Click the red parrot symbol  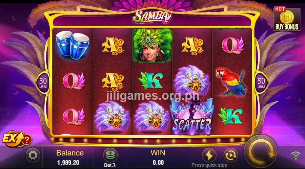[231, 81]
